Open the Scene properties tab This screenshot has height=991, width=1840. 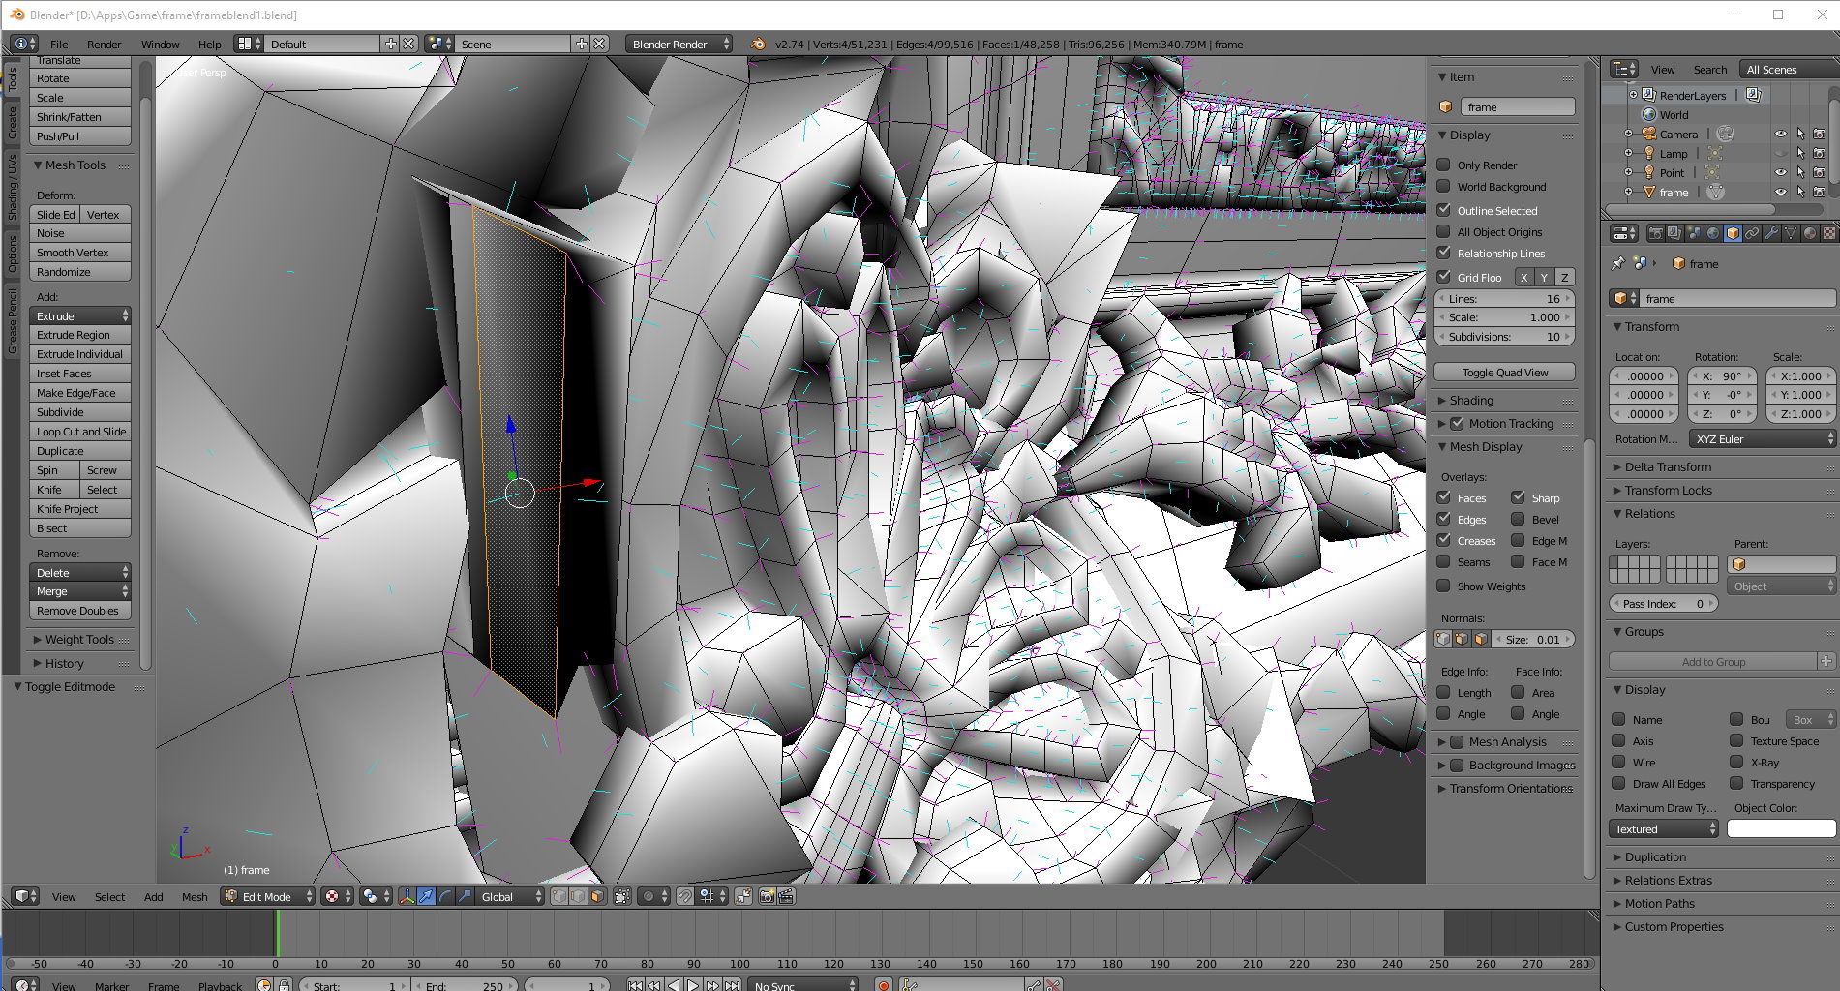1694,233
